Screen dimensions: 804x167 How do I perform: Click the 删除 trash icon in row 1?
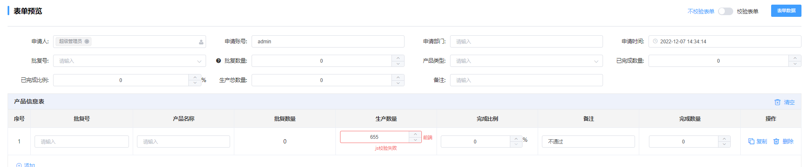(776, 141)
